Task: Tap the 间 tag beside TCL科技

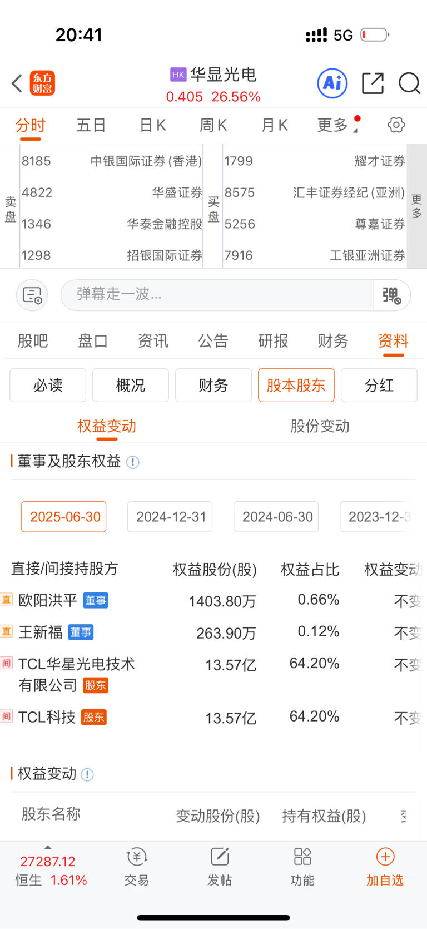Action: pos(6,716)
